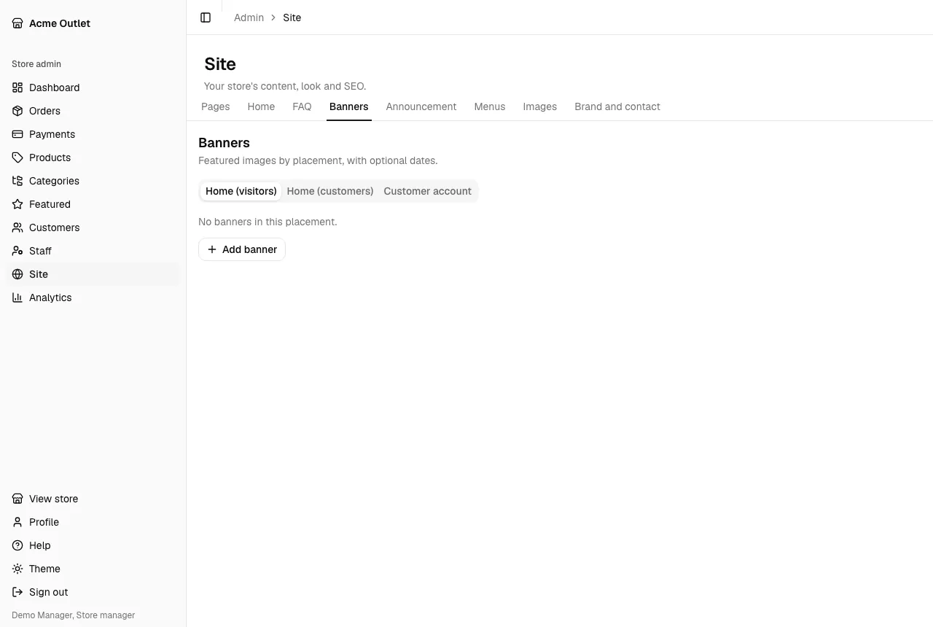Click the Admin breadcrumb link
This screenshot has width=933, height=627.
click(x=249, y=17)
